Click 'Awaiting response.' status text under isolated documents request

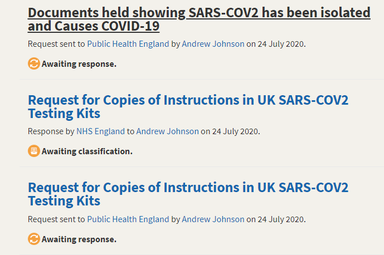pos(79,64)
